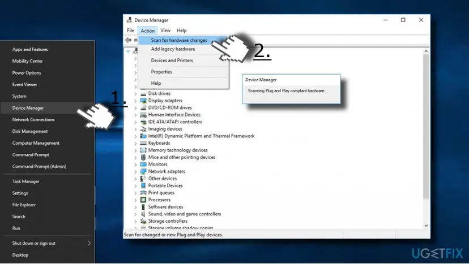Click the Intel Dynamic Platform framework icon
The width and height of the screenshot is (469, 264).
coord(143,136)
